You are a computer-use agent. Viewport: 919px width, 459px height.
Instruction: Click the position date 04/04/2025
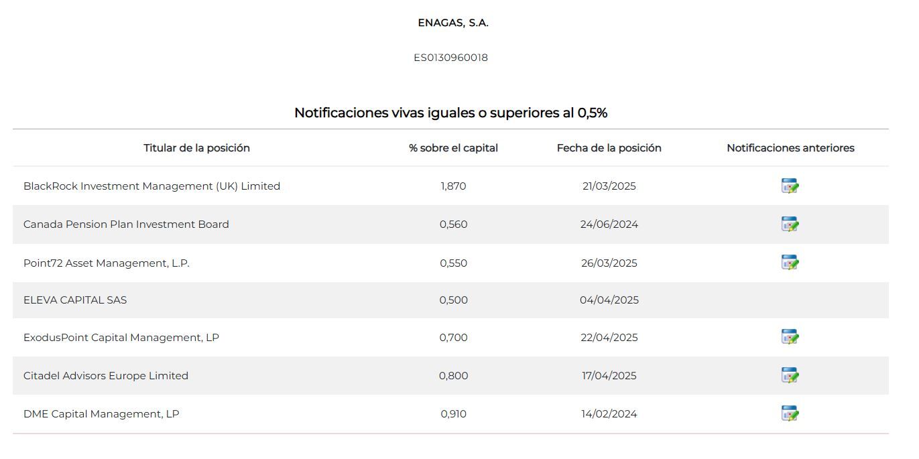tap(609, 300)
